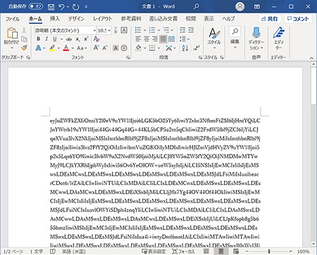Viewport: 317px width, 255px height.
Task: Click the フォーカス mode button
Action: (183, 251)
